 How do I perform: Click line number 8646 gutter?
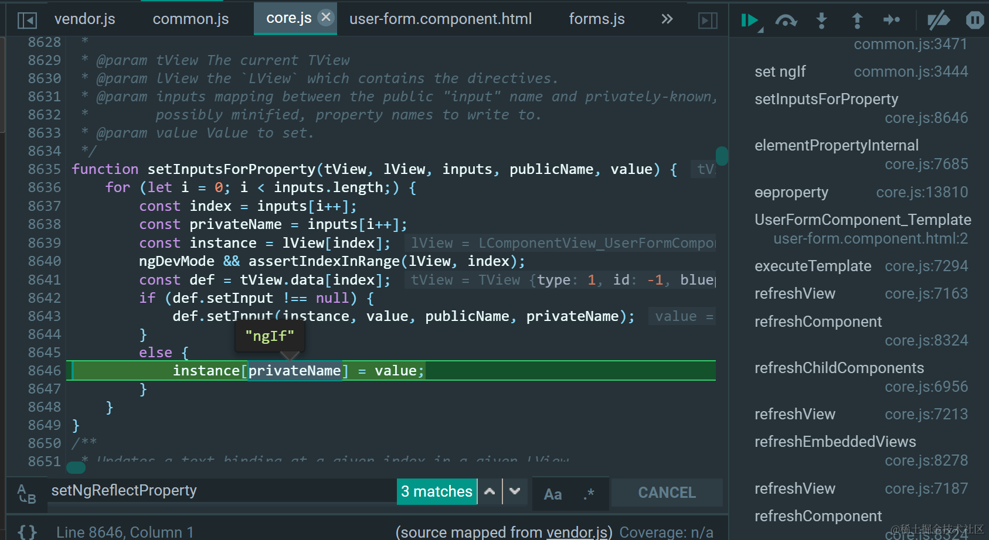coord(45,371)
